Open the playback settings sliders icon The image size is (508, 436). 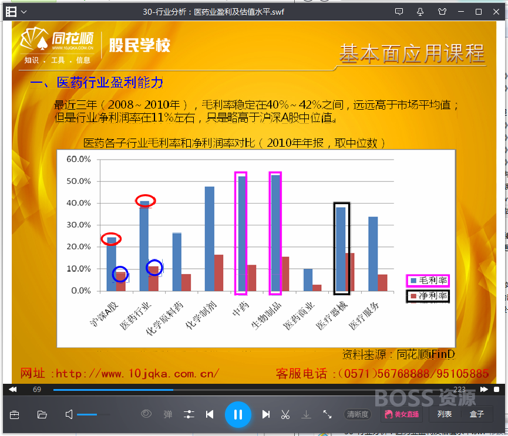[x=189, y=414]
